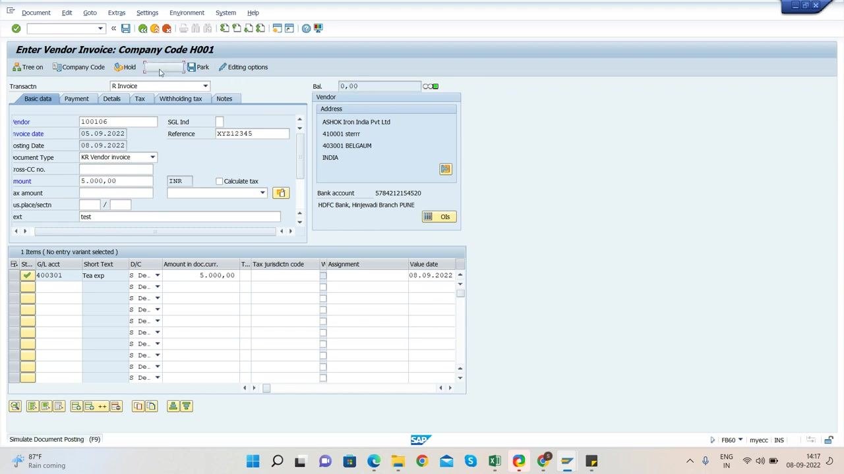Park the vendor invoice

[x=198, y=67]
